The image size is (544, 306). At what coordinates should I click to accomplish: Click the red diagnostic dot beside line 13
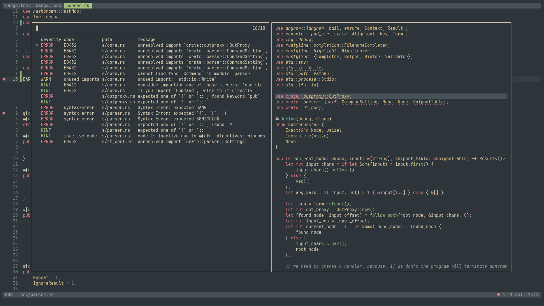[x=4, y=79]
